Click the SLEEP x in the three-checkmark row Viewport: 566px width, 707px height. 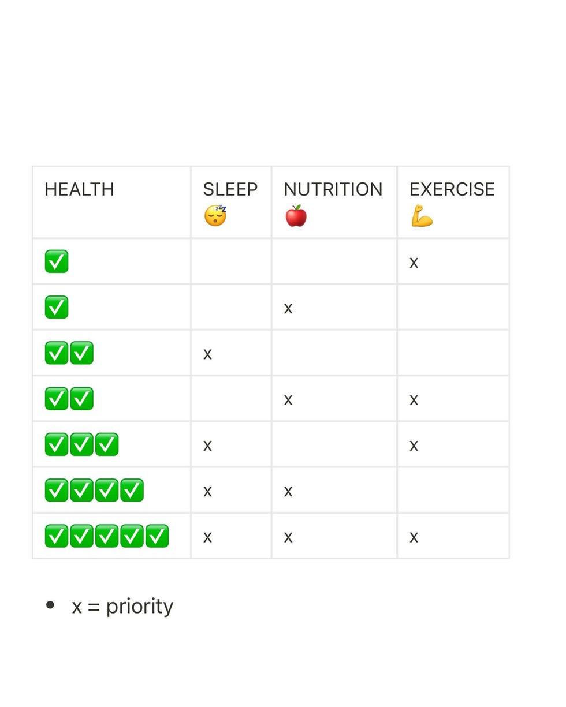208,446
